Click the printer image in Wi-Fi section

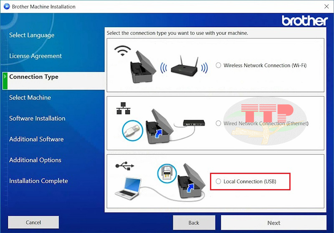[x=143, y=67]
